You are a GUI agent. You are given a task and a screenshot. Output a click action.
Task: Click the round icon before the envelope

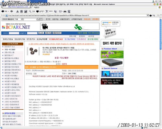point(55,11)
